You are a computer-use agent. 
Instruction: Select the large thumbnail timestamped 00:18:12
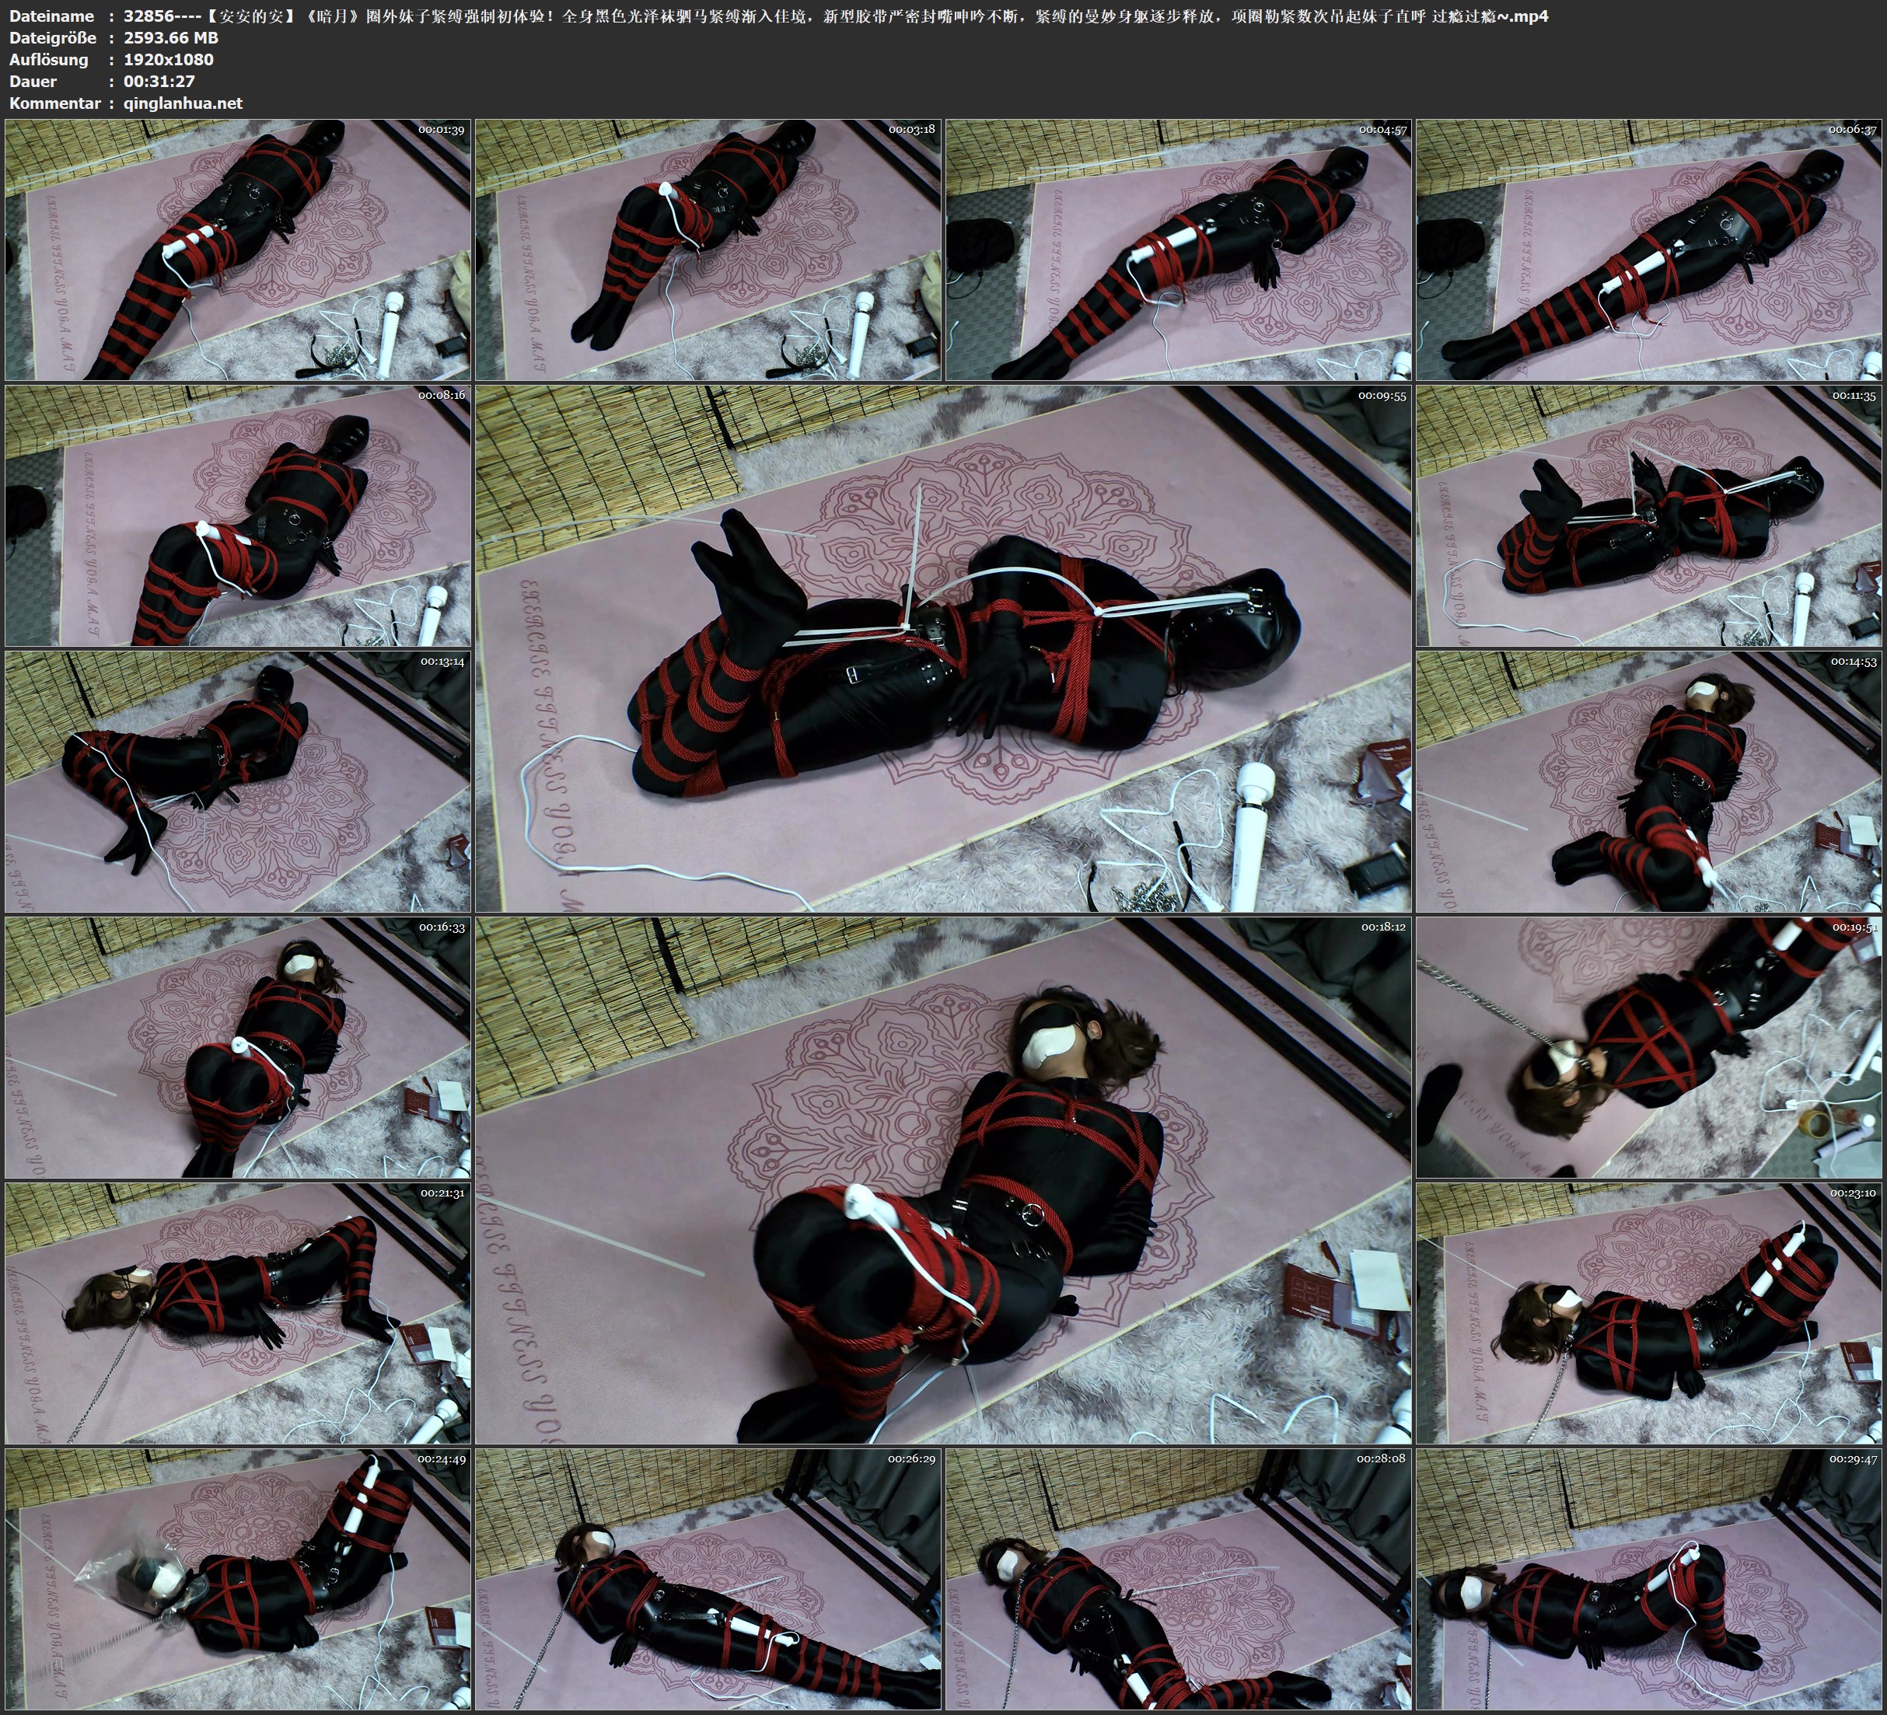pos(942,1179)
